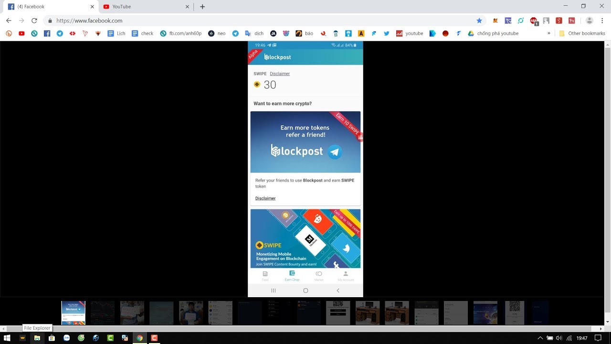Select the Blockpost thumbnail in the filmstrip
This screenshot has width=611, height=344.
(x=73, y=313)
